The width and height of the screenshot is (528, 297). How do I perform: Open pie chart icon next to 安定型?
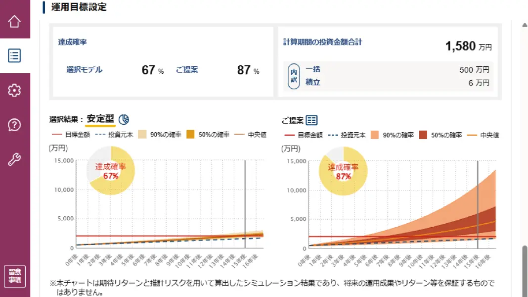(x=124, y=119)
